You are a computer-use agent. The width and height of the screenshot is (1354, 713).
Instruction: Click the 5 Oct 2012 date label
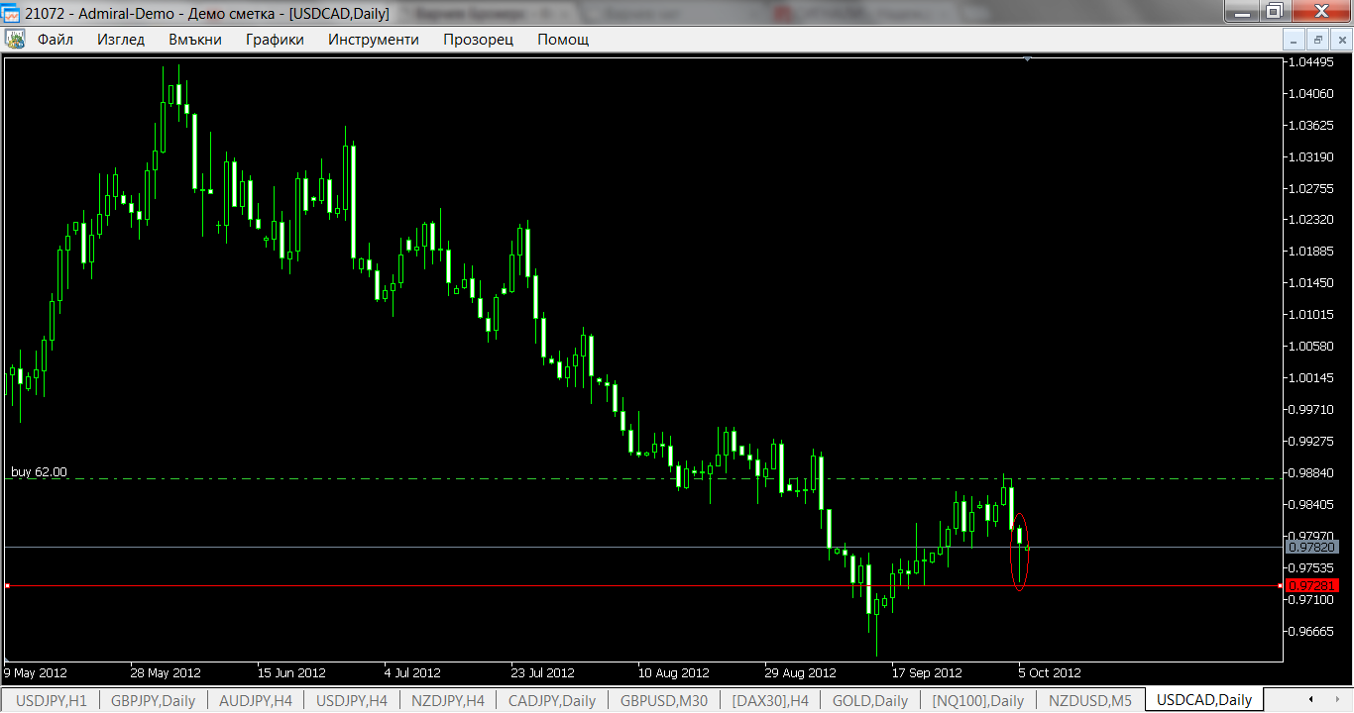pyautogui.click(x=1050, y=672)
